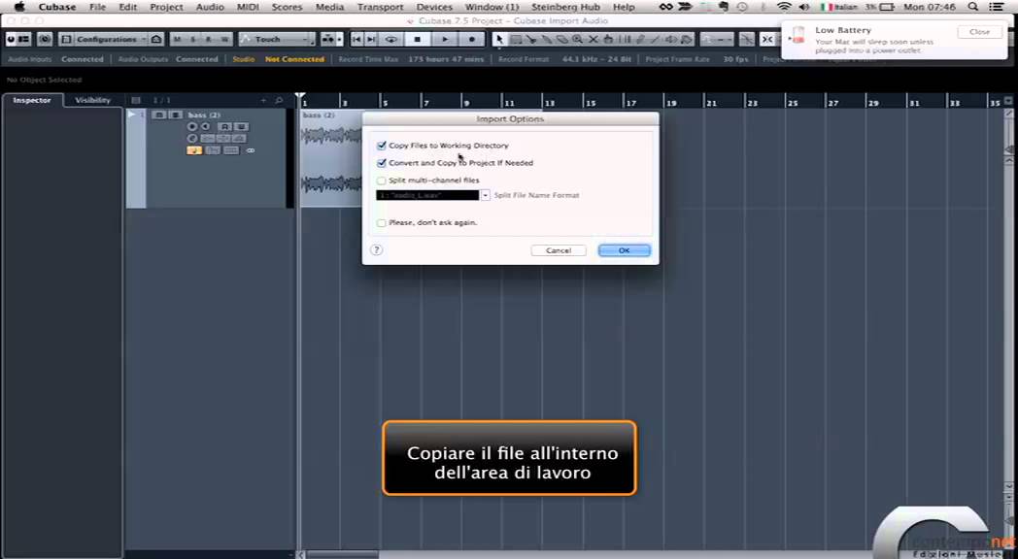Viewport: 1018px width, 559px height.
Task: Open the Devices menu
Action: click(x=434, y=7)
